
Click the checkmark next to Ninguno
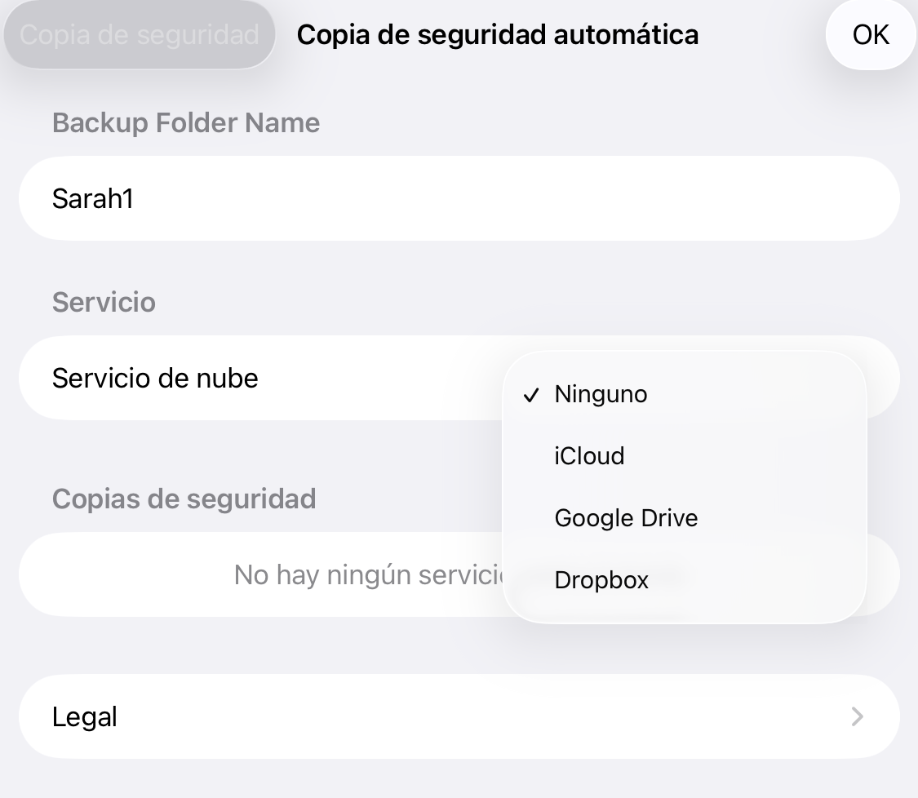(x=532, y=395)
